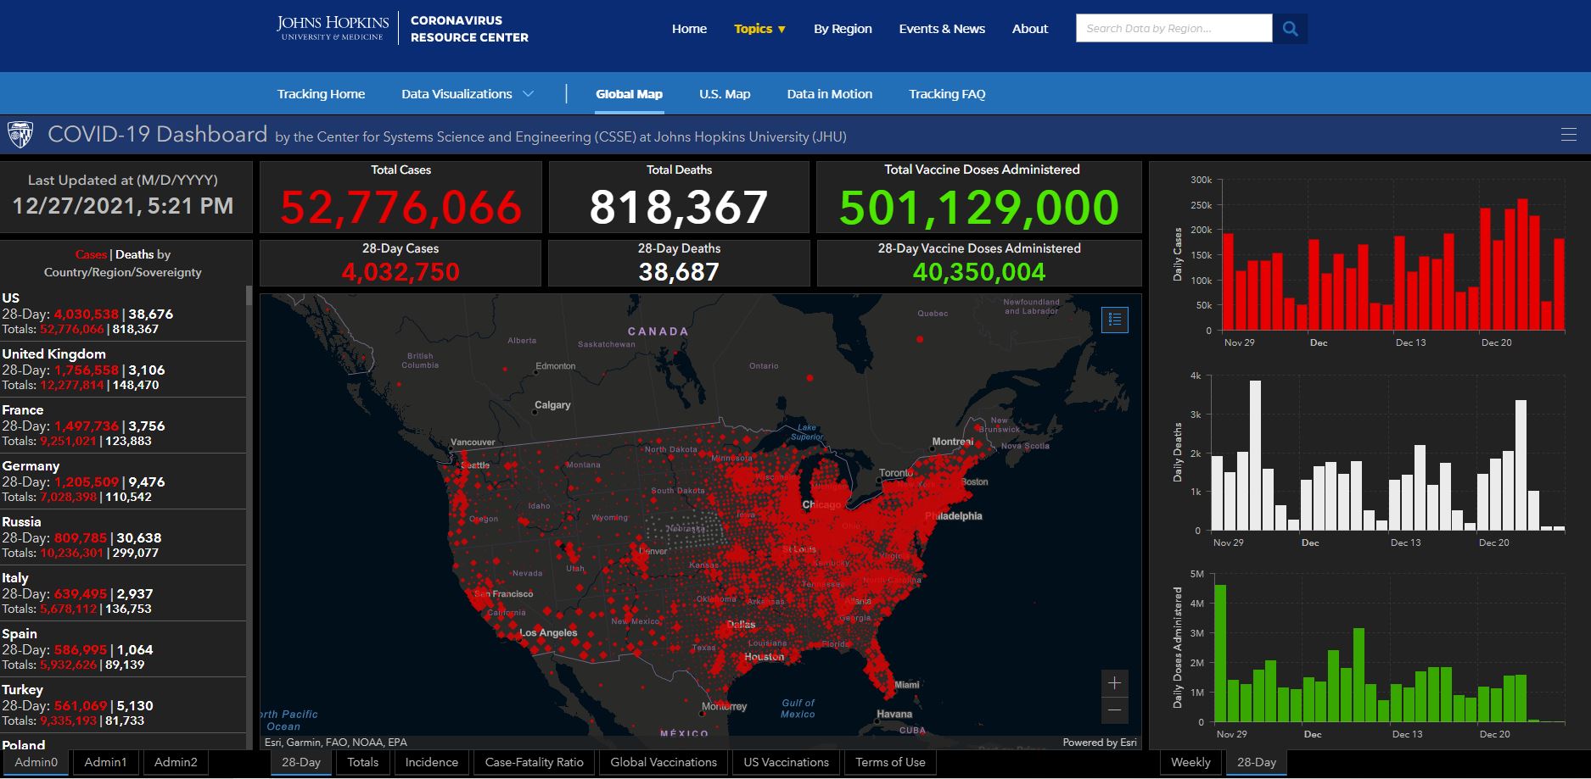The width and height of the screenshot is (1591, 779).
Task: Click Johns Hopkins University & Medicine logo
Action: pyautogui.click(x=333, y=27)
